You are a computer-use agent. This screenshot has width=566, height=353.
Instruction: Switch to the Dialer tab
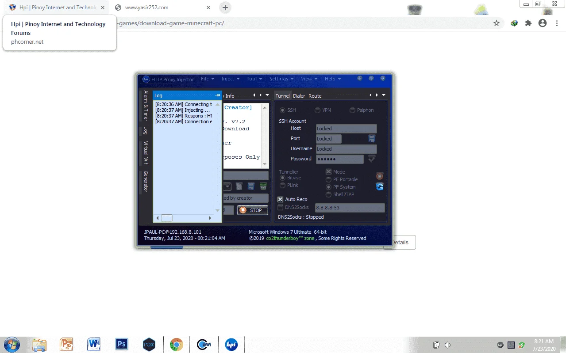(299, 96)
